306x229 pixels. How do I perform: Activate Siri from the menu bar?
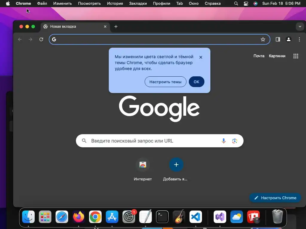click(255, 4)
